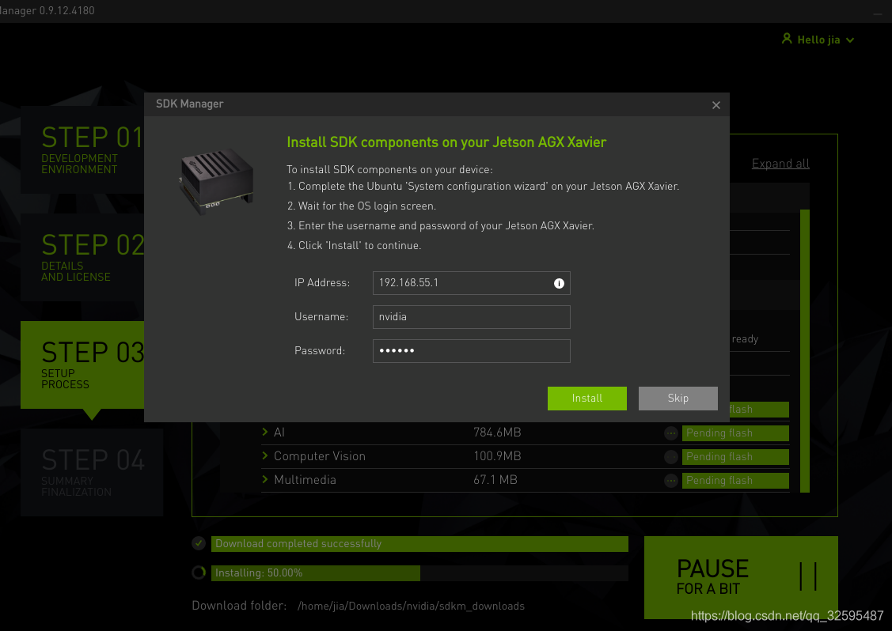Screen dimensions: 892x631
Task: Expand the AI component row
Action: click(264, 432)
